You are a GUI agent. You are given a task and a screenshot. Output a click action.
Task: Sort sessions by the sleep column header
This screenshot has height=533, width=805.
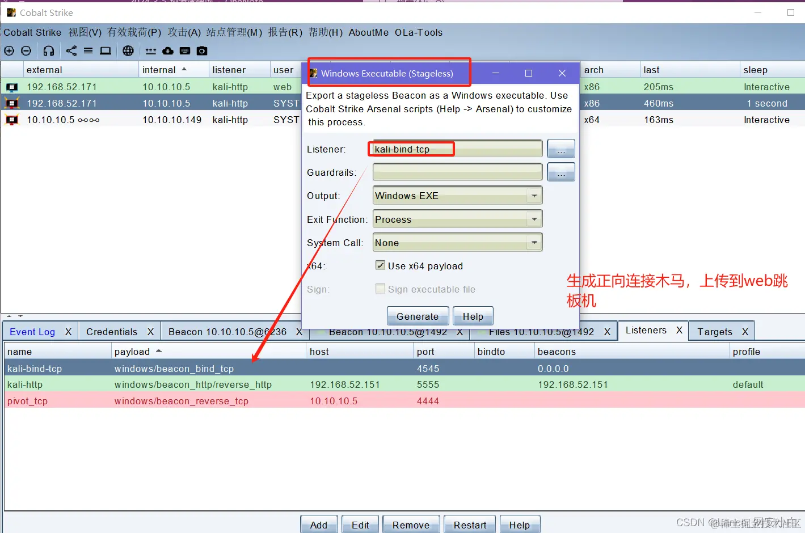pyautogui.click(x=773, y=70)
